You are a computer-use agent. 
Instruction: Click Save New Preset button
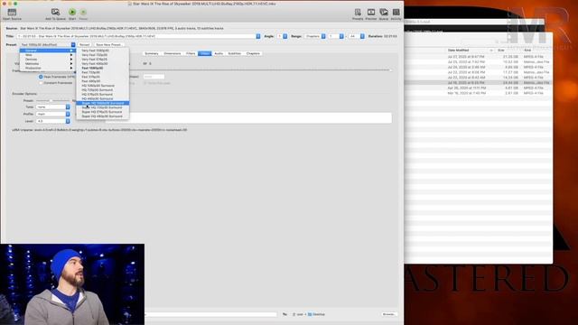pos(108,44)
